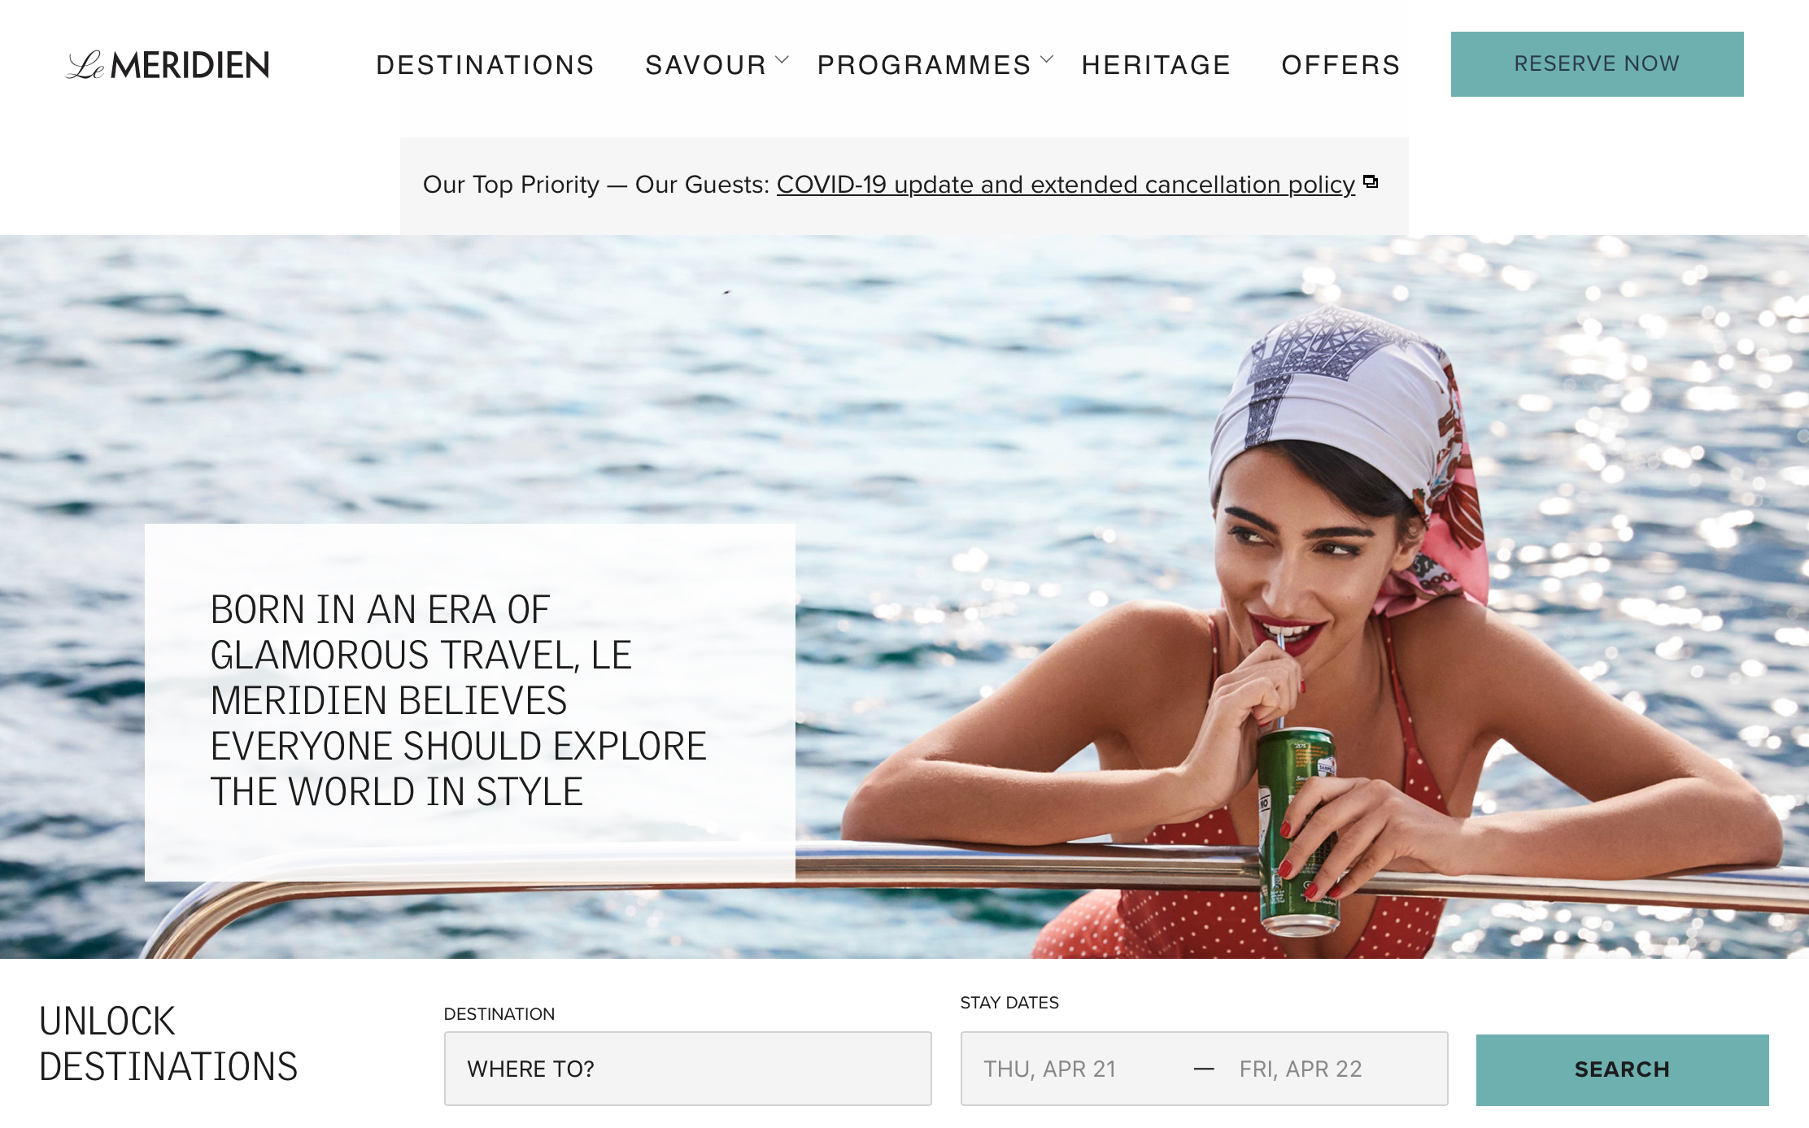Open the Destinations menu item
The image size is (1809, 1128).
pyautogui.click(x=486, y=65)
